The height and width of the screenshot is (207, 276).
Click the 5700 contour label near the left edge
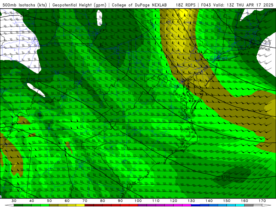click(30, 80)
